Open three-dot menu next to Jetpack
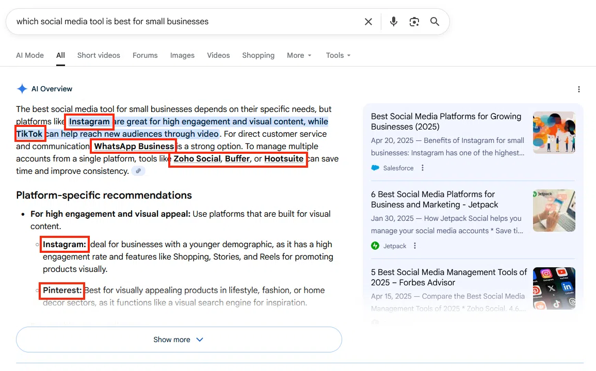Image resolution: width=596 pixels, height=371 pixels. [415, 246]
